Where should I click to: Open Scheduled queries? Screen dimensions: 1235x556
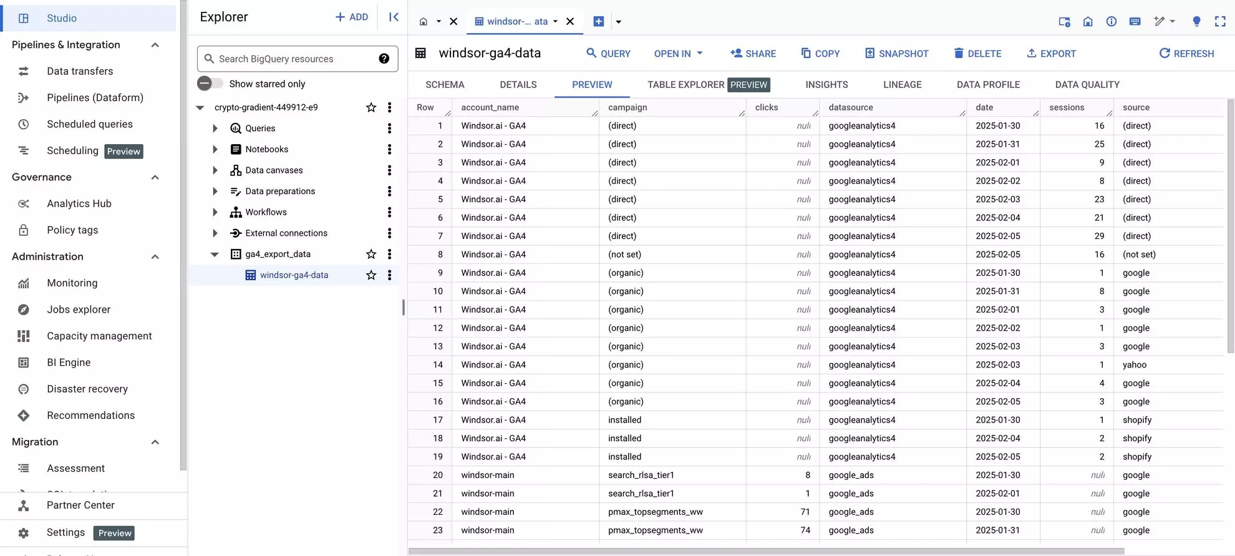pyautogui.click(x=89, y=124)
